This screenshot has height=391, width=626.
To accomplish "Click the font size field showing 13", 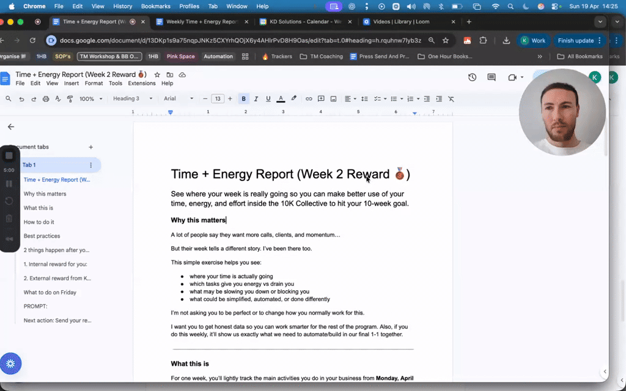I will tap(218, 99).
